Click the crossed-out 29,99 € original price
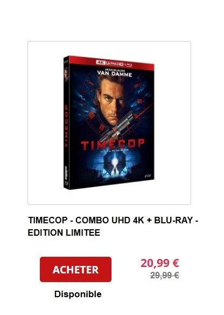 click(165, 275)
